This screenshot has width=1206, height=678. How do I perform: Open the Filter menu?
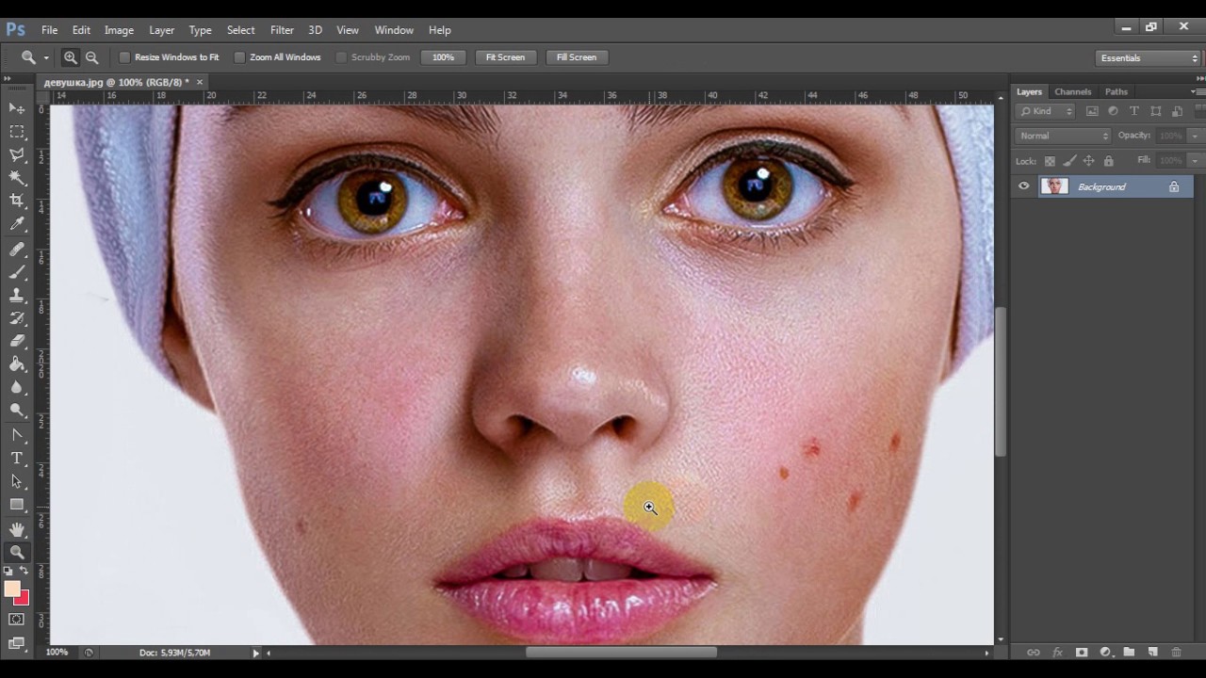point(282,30)
